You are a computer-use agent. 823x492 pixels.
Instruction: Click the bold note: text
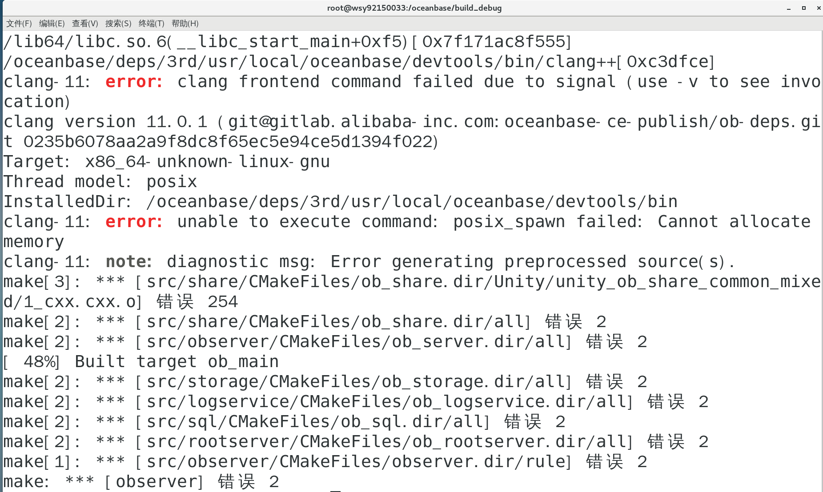click(x=128, y=262)
